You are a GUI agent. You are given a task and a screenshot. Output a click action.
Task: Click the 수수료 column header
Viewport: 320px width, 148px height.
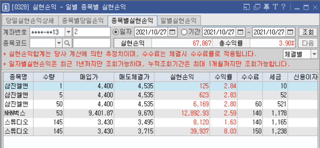click(x=250, y=77)
